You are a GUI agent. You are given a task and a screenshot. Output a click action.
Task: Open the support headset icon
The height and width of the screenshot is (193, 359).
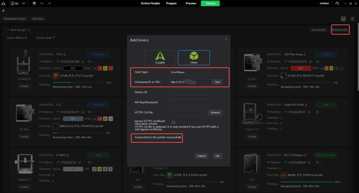[x=337, y=3]
